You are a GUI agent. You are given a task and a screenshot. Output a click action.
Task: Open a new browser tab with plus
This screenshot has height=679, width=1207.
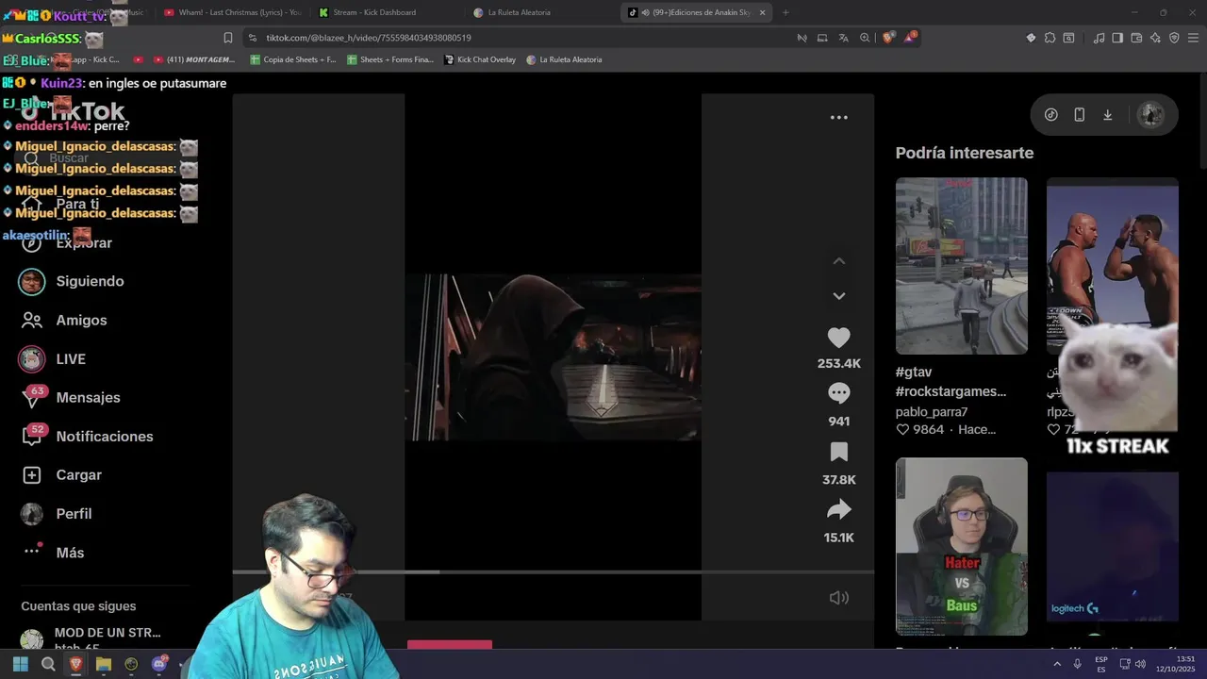pos(785,12)
